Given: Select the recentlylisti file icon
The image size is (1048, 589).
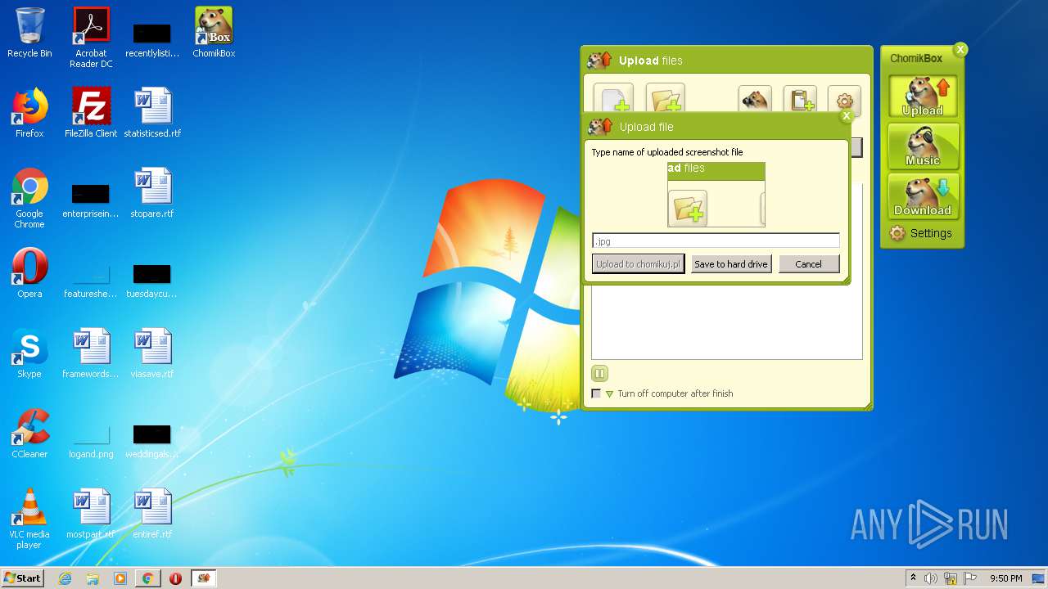Looking at the screenshot, I should [x=152, y=39].
